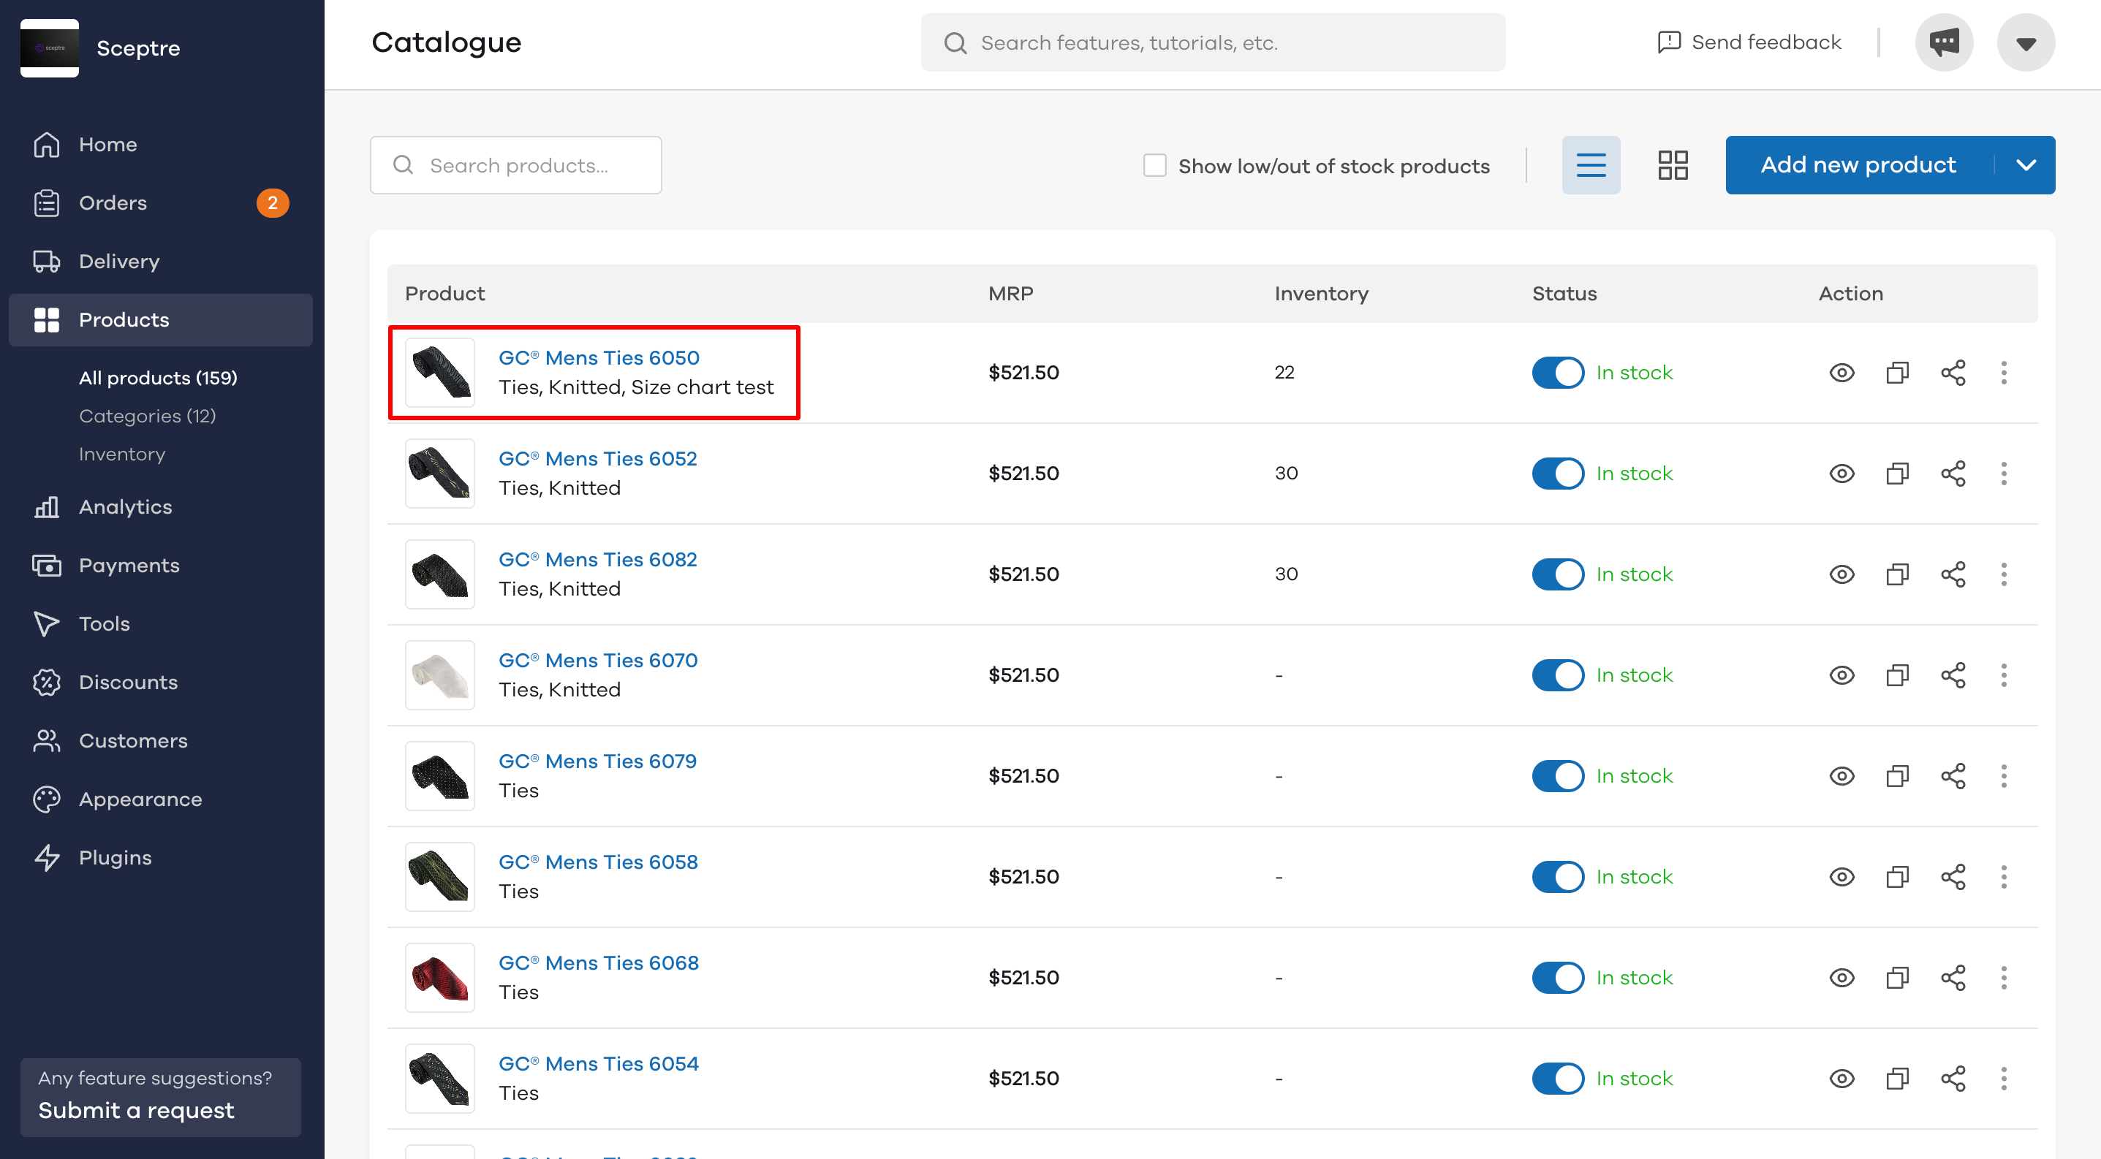The height and width of the screenshot is (1159, 2101).
Task: Share the GC Mens Ties 6082 product
Action: pyautogui.click(x=1953, y=574)
